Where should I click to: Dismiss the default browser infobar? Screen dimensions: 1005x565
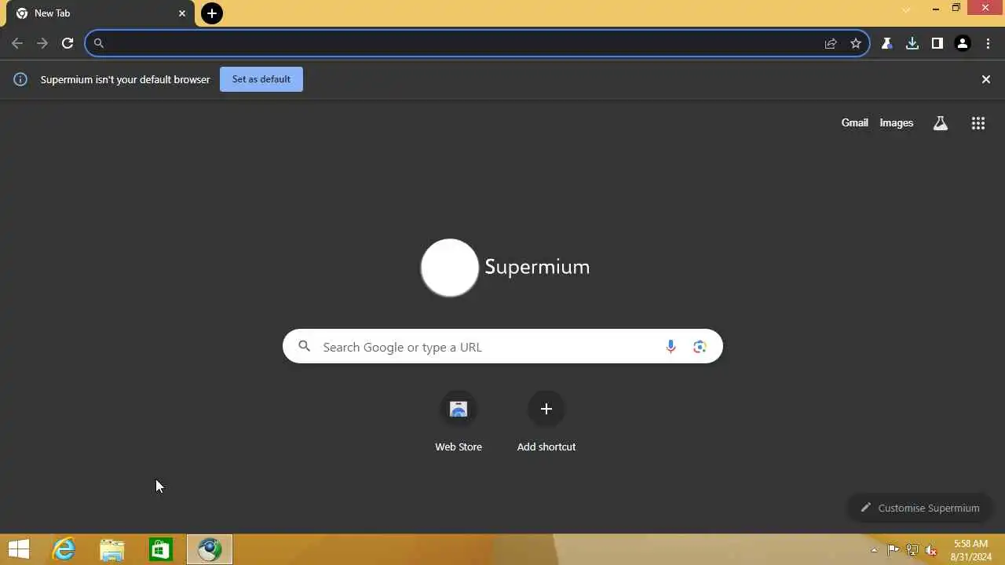coord(986,79)
